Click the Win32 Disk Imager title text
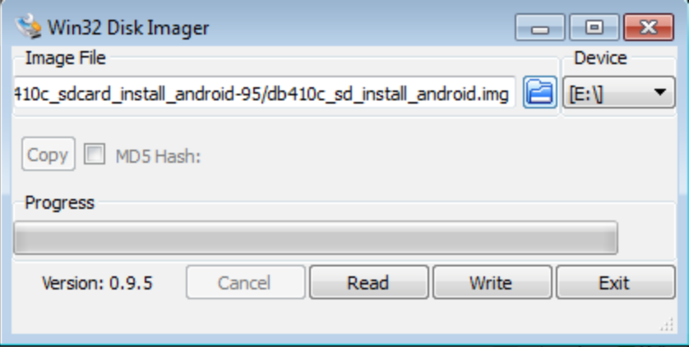Screen dimensions: 689x347 click(128, 28)
